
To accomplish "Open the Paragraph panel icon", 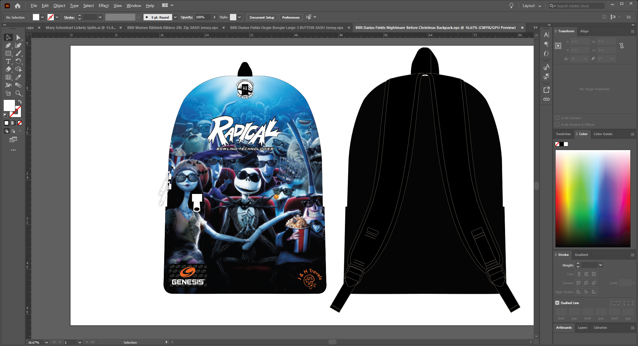I will (x=546, y=44).
